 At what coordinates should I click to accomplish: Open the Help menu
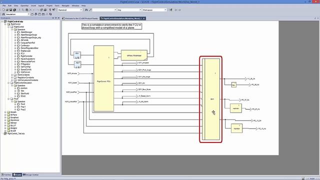[83, 5]
